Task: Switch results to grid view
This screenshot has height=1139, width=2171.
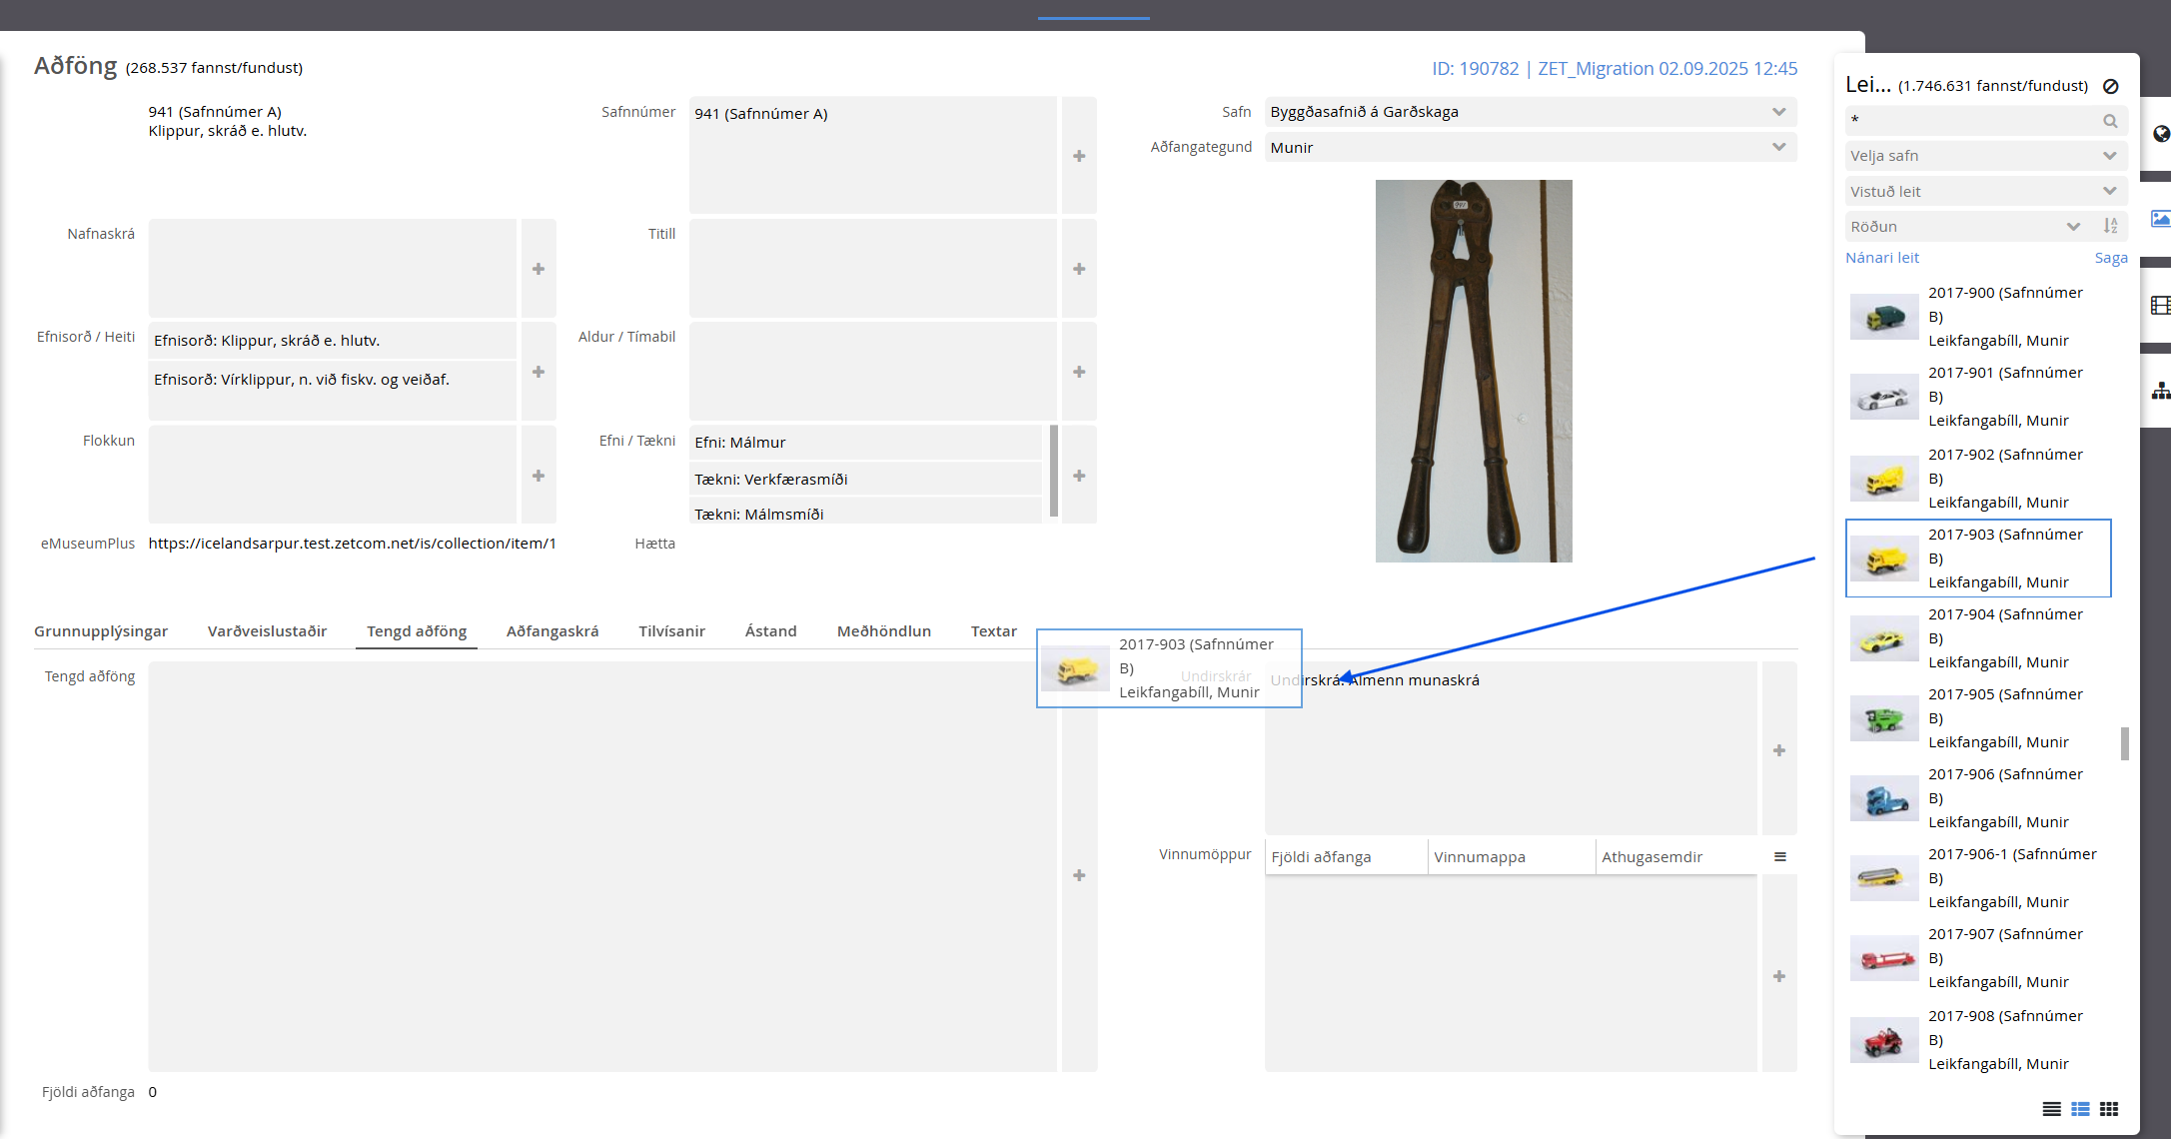Action: [x=2109, y=1109]
